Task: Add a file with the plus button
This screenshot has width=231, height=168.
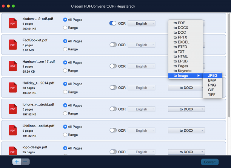Action: [x=17, y=162]
